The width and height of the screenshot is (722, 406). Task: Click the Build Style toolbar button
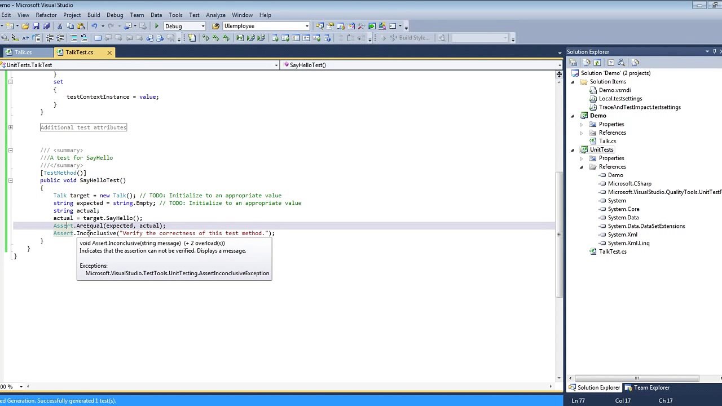click(x=410, y=38)
